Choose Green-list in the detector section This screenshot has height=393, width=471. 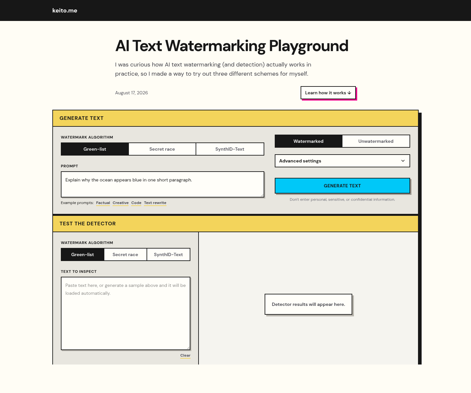[82, 254]
